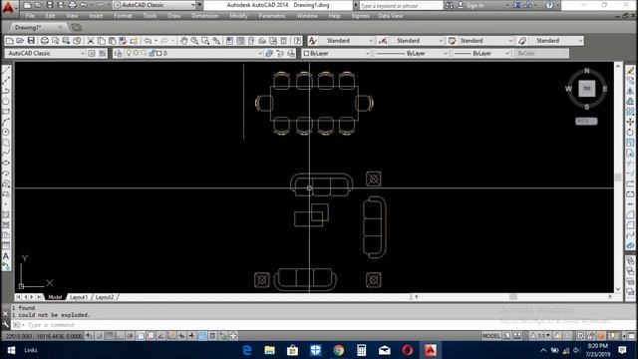Click the Cut scissors icon

click(x=91, y=41)
